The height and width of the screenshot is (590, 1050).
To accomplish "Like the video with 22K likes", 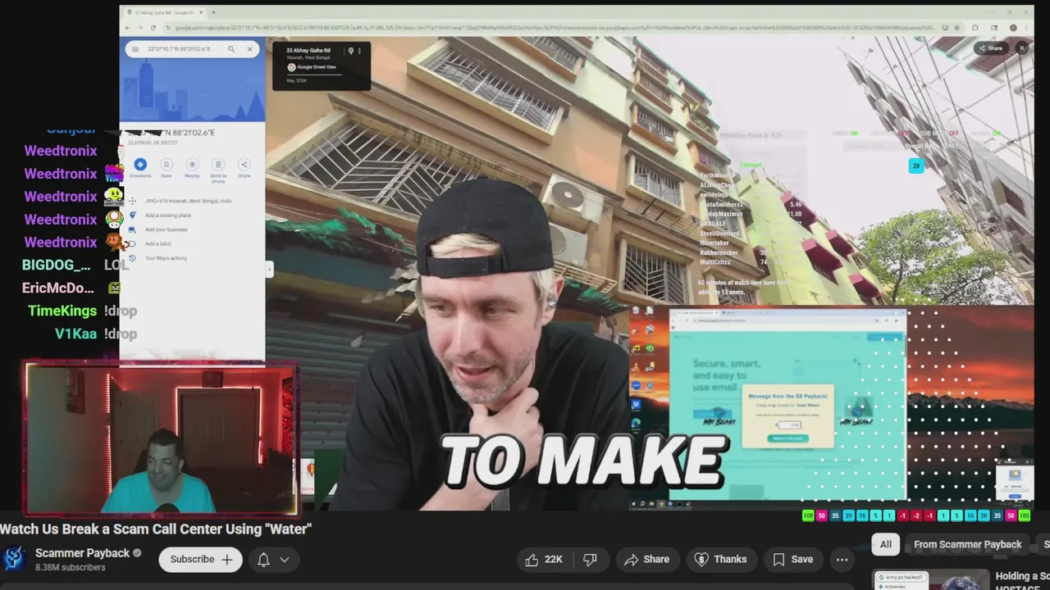I will tap(544, 560).
